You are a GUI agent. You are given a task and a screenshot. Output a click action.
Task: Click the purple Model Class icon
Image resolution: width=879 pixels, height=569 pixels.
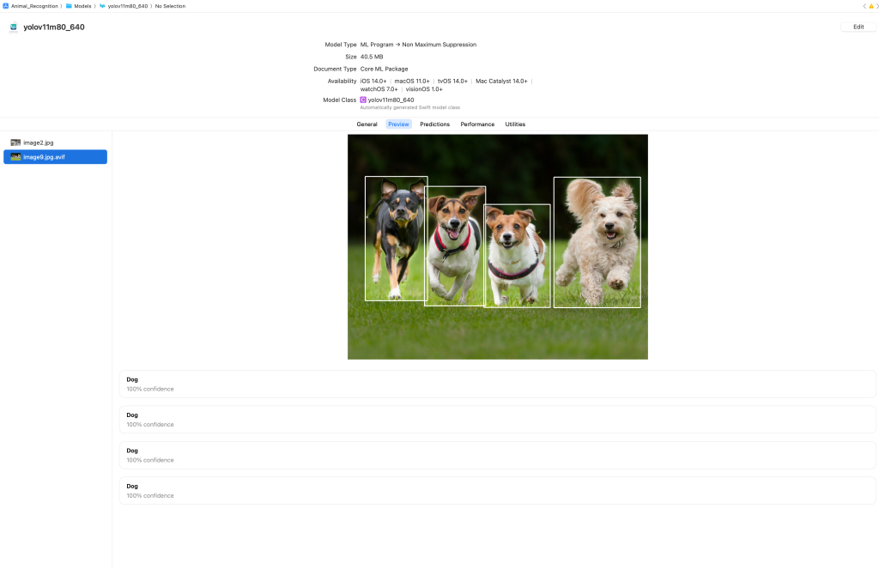click(363, 100)
